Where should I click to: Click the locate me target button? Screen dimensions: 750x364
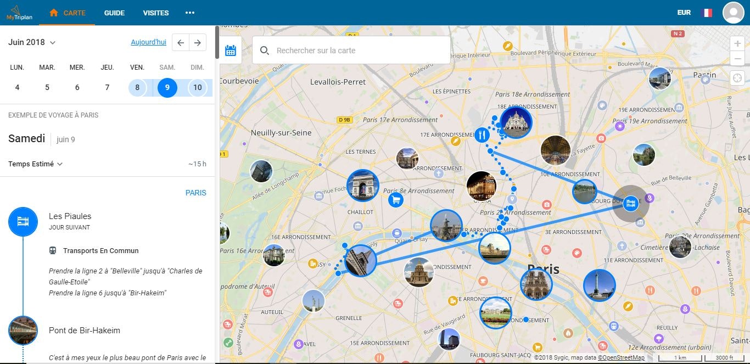737,78
